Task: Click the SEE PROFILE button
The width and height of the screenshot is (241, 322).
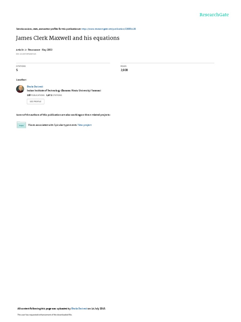Action: coord(35,102)
